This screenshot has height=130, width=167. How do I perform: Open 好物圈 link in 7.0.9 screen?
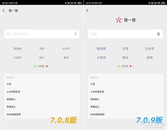coord(125,66)
